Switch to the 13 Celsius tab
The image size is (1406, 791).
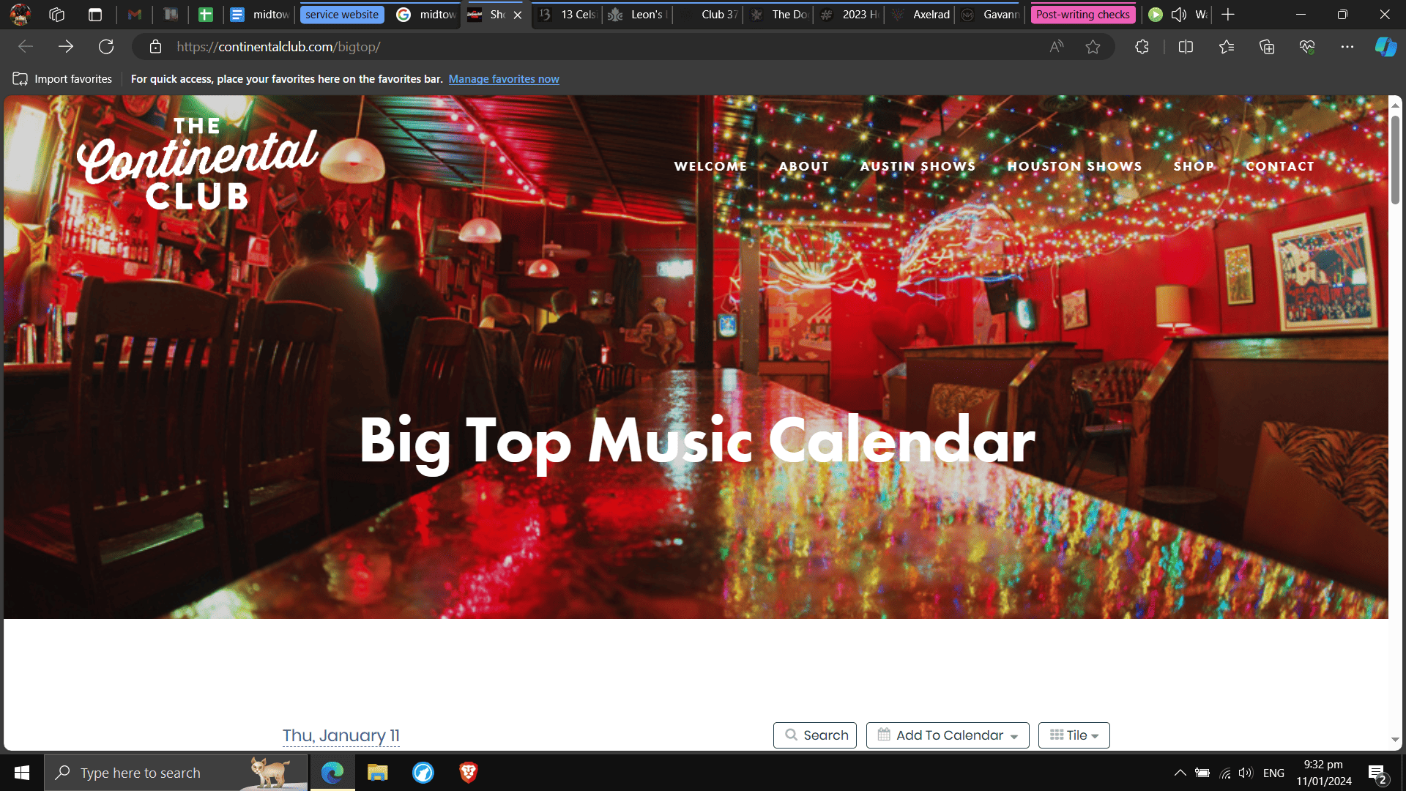[568, 15]
